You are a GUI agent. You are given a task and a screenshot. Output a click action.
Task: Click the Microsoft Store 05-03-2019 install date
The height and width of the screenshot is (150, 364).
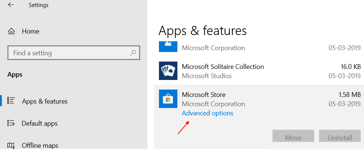coord(345,104)
